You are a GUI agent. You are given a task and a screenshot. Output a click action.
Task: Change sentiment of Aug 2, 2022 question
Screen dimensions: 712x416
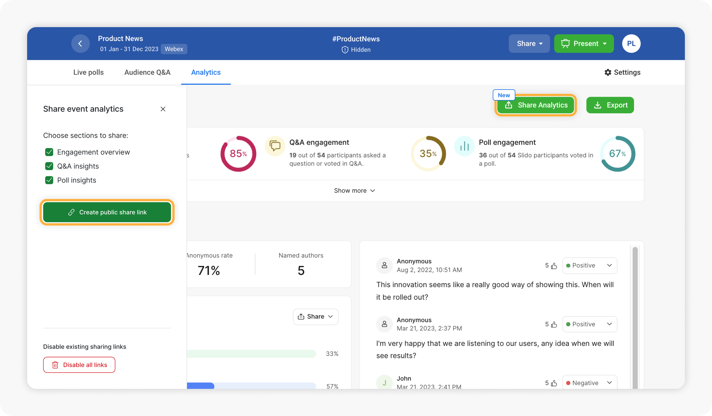[590, 265]
